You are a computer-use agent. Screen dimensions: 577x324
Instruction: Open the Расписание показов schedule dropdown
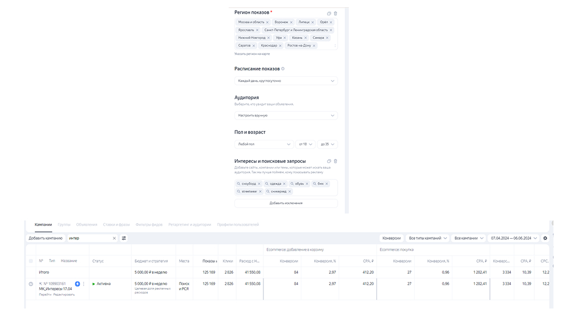click(x=286, y=81)
